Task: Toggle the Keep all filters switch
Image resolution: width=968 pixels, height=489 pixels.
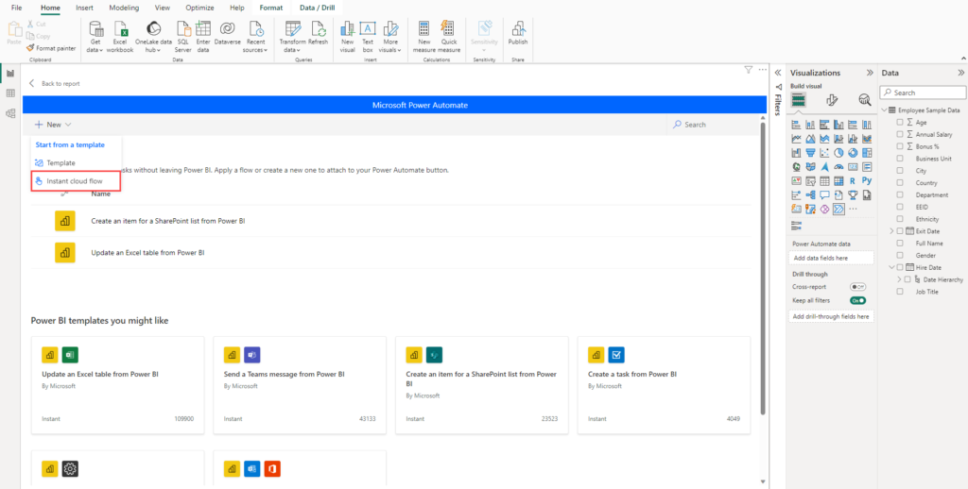Action: [857, 300]
